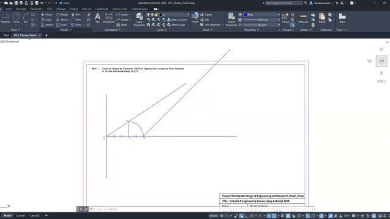Select the Fillet tool
The height and width of the screenshot is (219, 390).
coord(76,19)
